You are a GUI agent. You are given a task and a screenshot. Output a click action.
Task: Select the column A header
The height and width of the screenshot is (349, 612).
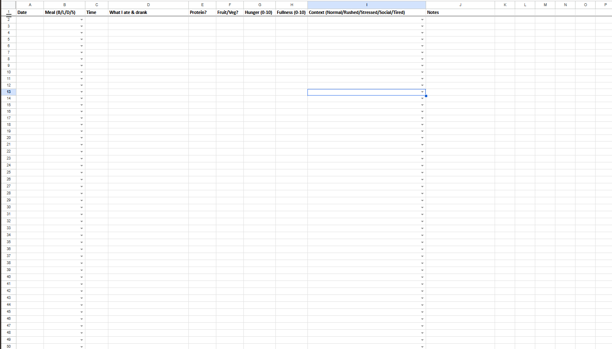(x=30, y=5)
